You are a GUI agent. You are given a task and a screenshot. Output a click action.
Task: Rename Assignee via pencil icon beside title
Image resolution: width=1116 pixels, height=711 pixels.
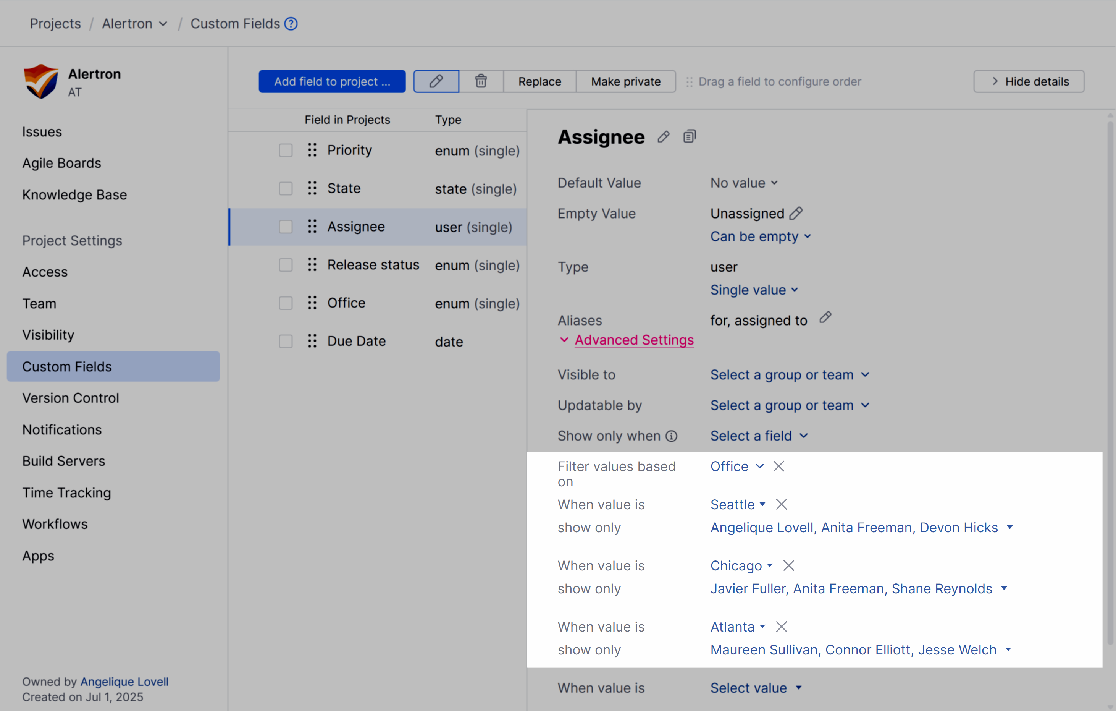(663, 137)
